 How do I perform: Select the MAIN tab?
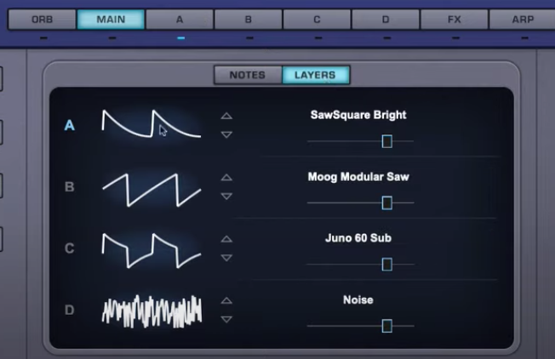click(x=111, y=20)
